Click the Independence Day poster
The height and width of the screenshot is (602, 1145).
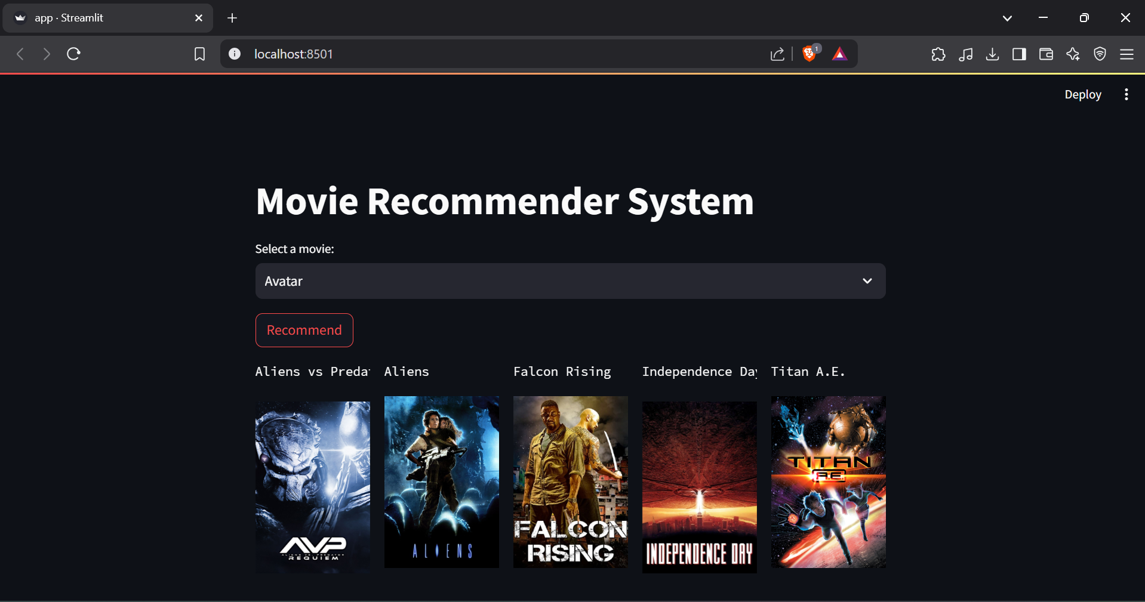(699, 487)
